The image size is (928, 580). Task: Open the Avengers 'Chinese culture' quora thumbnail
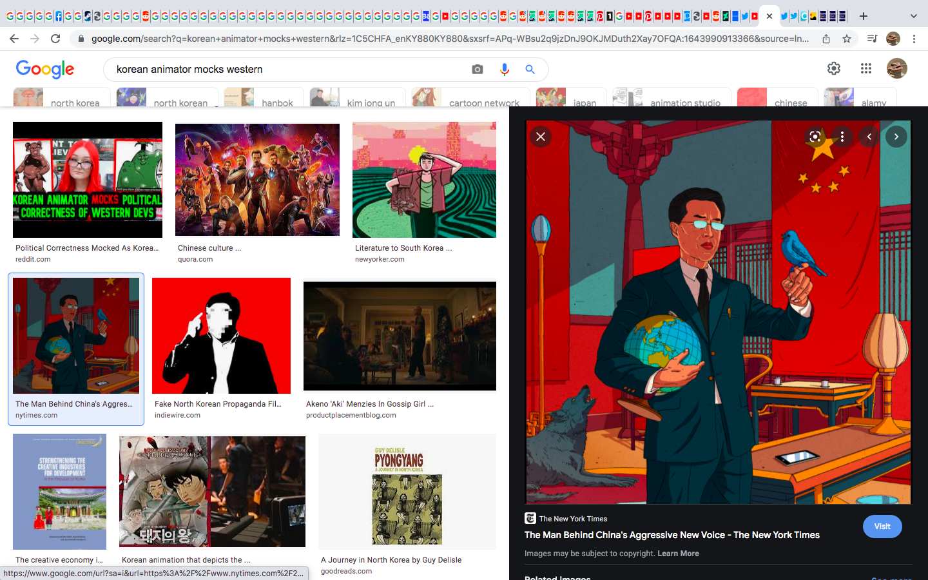[257, 180]
